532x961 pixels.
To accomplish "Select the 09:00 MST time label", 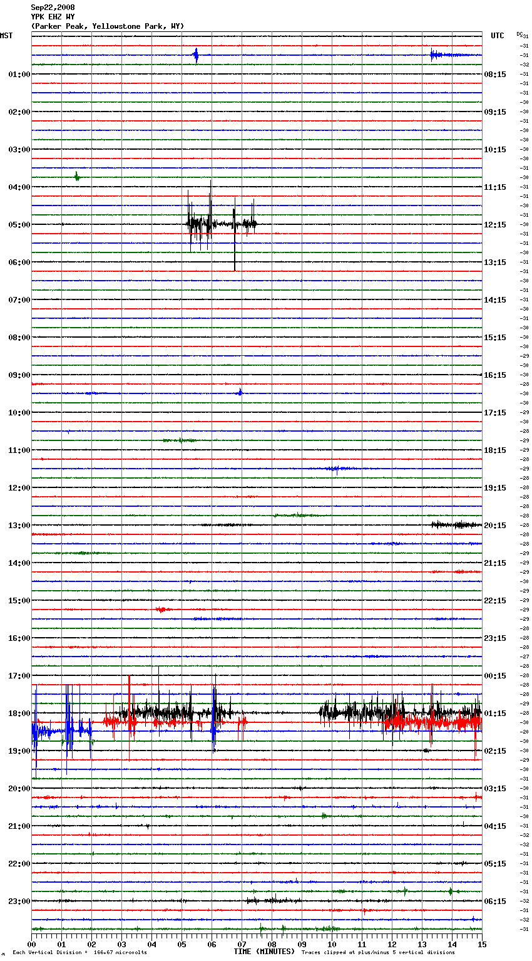I will click(19, 375).
